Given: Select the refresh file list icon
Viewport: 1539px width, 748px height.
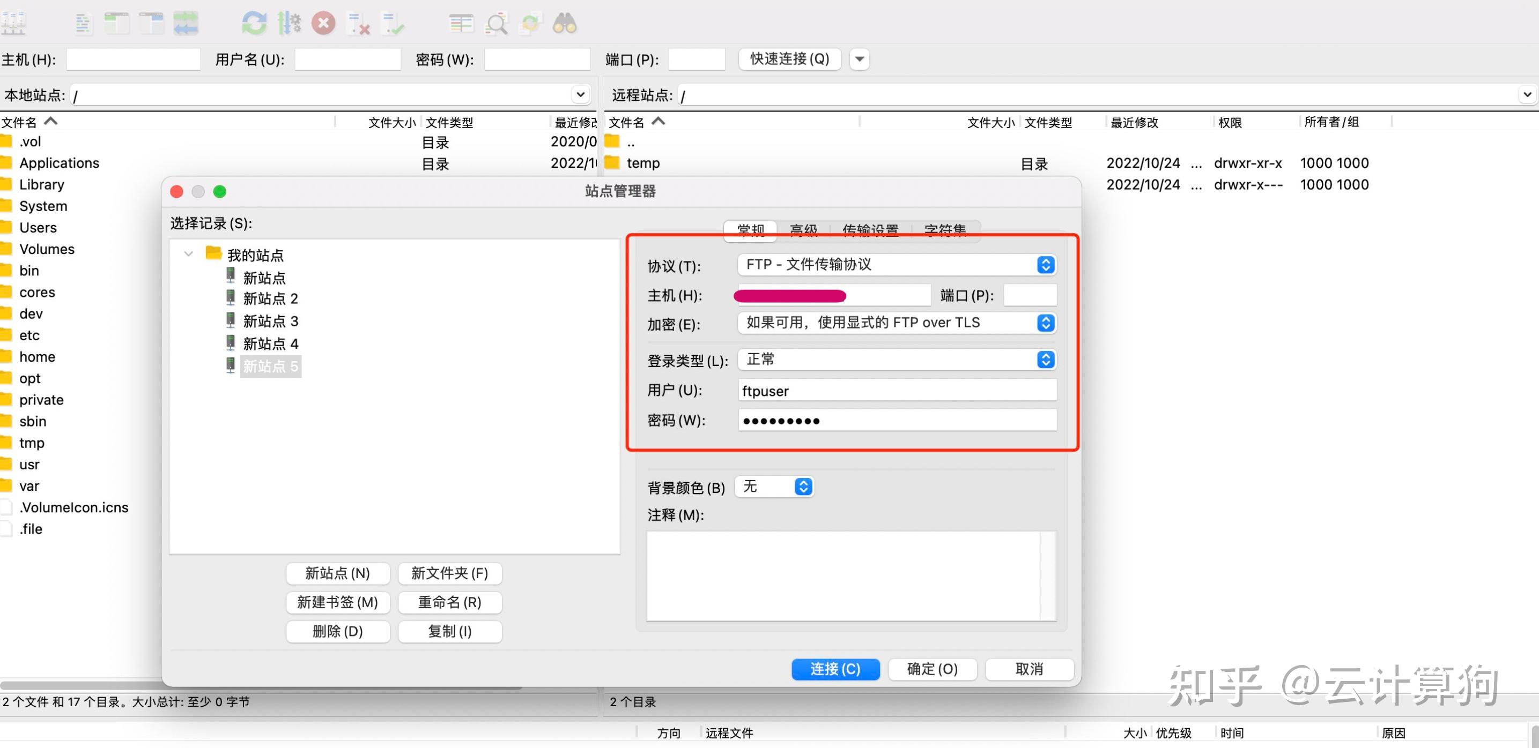Looking at the screenshot, I should (x=254, y=23).
